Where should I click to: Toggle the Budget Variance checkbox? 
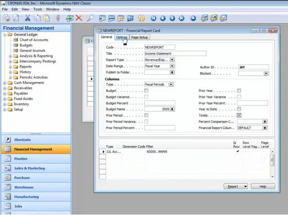click(146, 96)
